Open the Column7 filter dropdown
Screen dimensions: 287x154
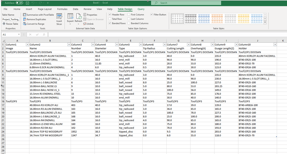click(189, 45)
